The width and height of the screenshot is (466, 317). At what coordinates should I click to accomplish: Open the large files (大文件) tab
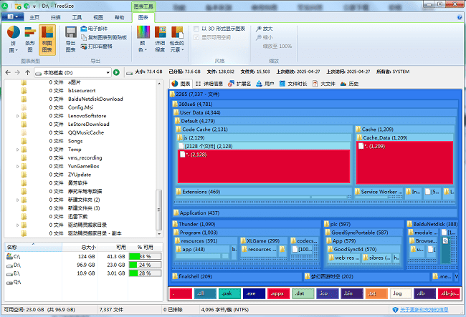pyautogui.click(x=325, y=84)
